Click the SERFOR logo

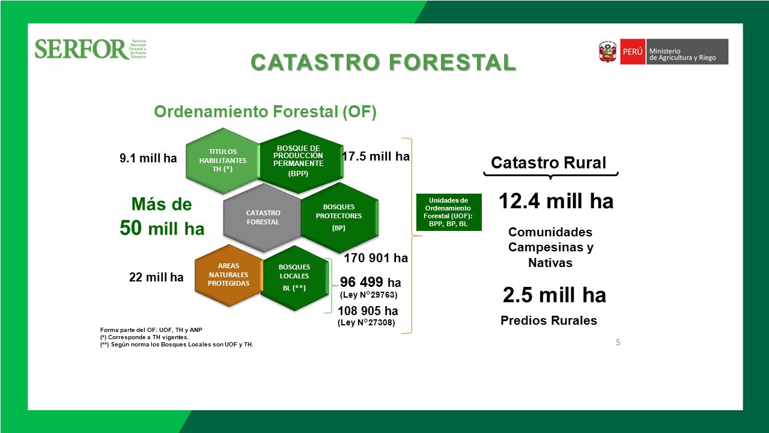(91, 49)
